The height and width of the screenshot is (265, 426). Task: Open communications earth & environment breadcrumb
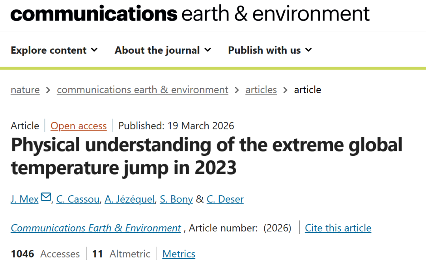click(x=142, y=90)
